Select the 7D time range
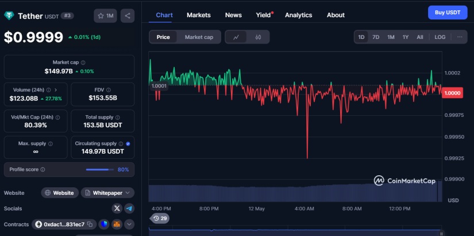This screenshot has height=236, width=474. click(376, 37)
